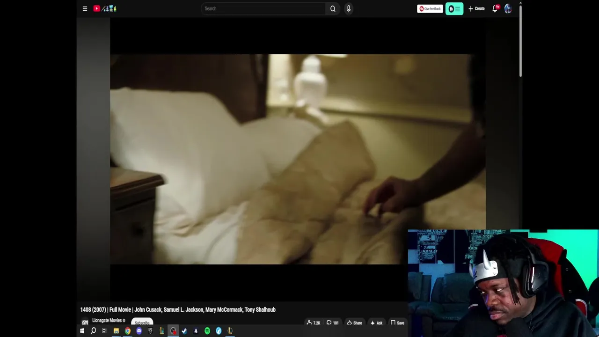
Task: Open the first League of Legends taskbar icon
Action: [x=161, y=331]
